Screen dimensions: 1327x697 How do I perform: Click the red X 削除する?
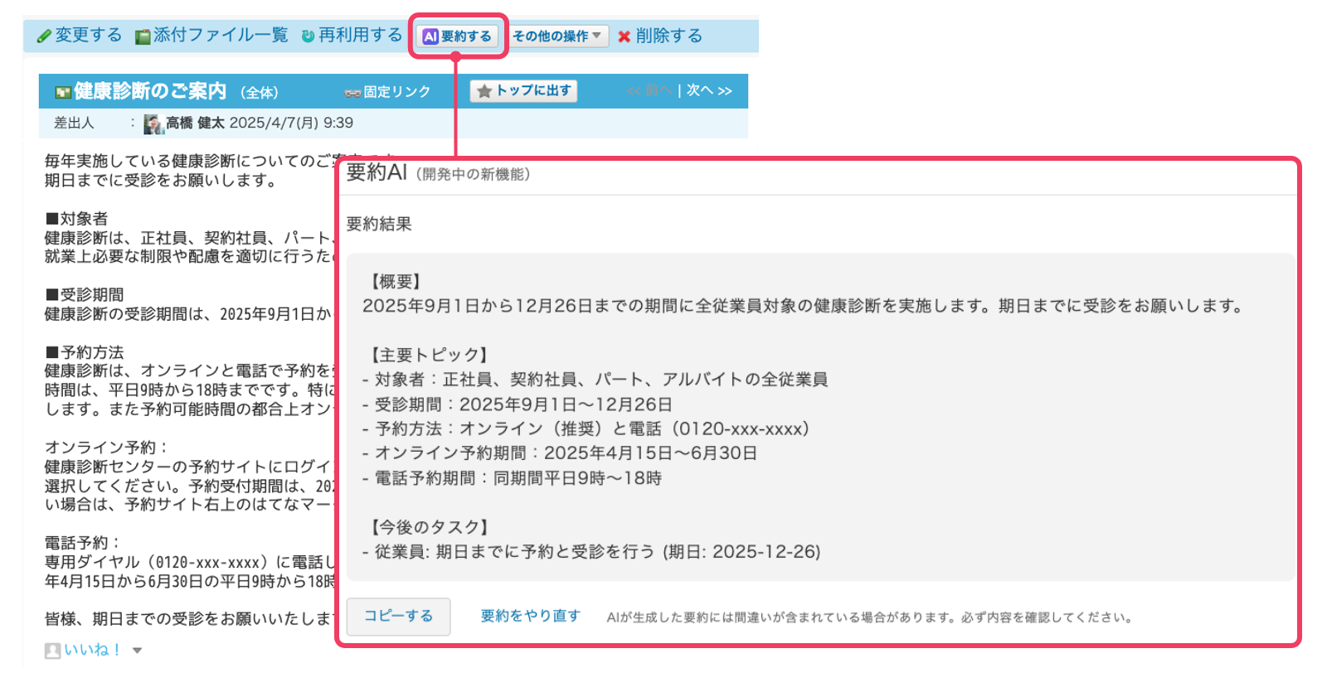pos(625,36)
